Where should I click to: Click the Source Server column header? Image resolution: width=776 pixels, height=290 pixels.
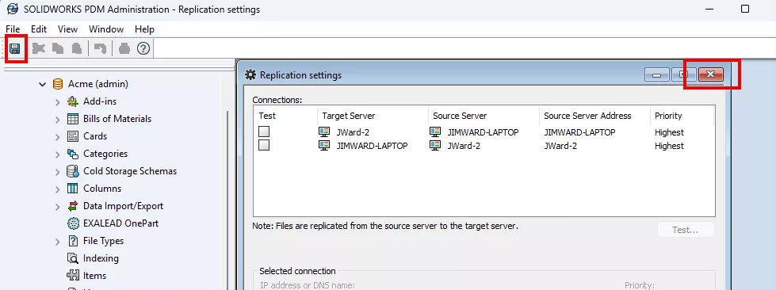point(484,116)
